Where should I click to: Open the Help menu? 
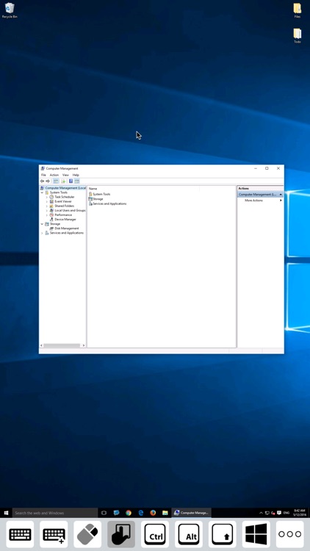coord(76,175)
